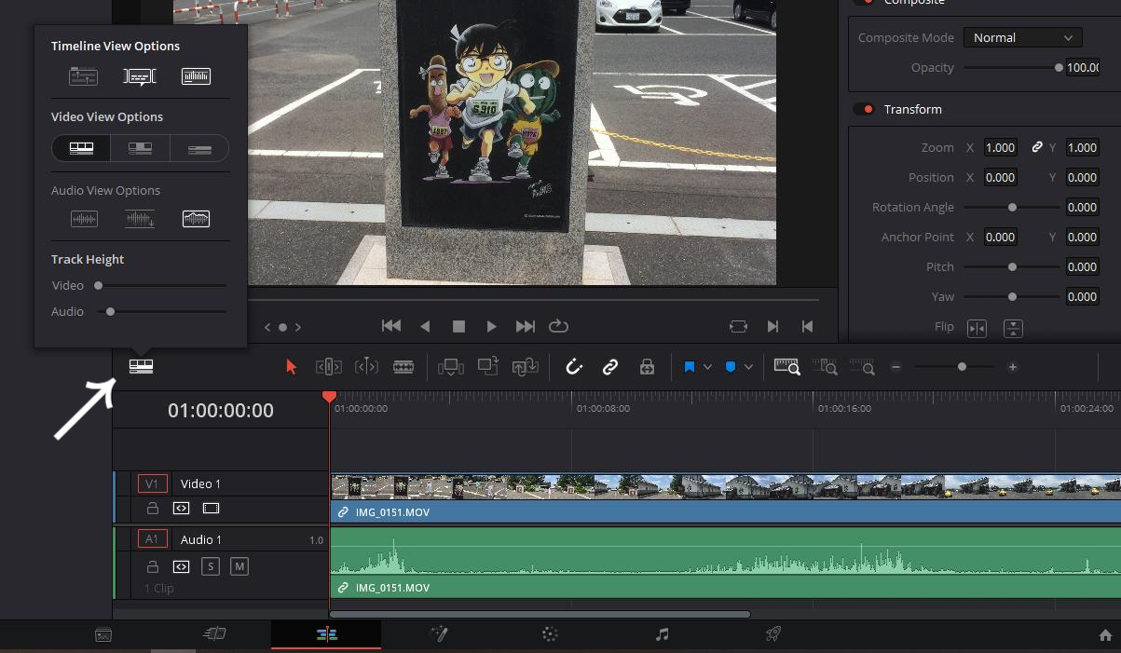Click the V1 destination control
Image resolution: width=1121 pixels, height=653 pixels.
point(153,483)
